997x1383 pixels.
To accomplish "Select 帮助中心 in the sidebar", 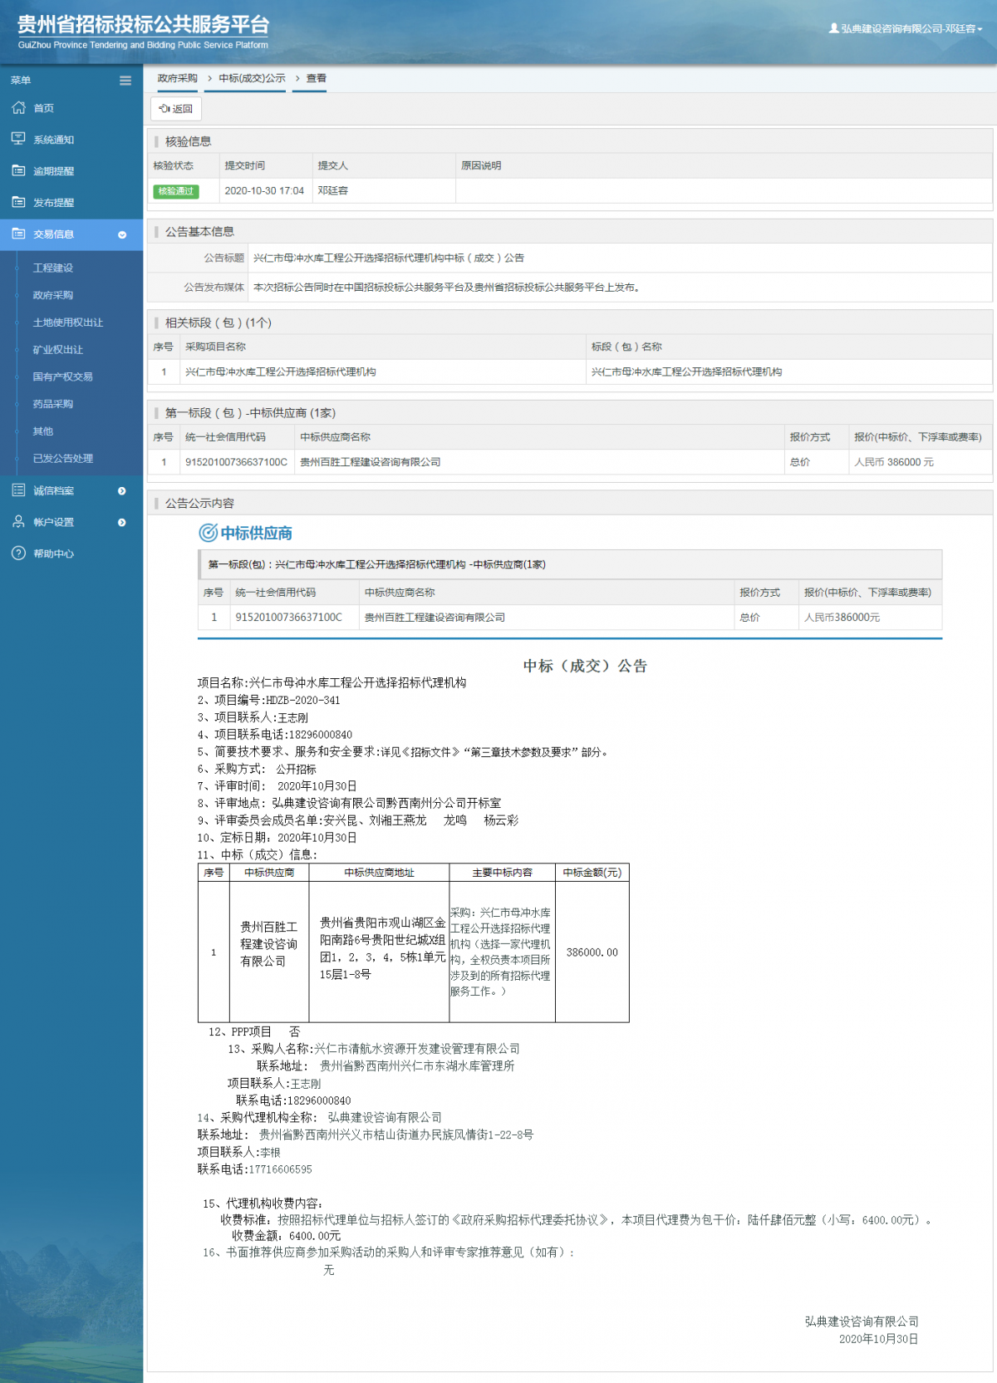I will tap(54, 554).
